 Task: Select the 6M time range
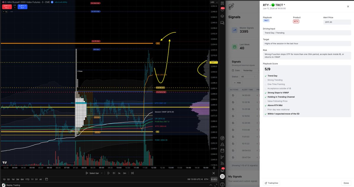click(x=22, y=179)
